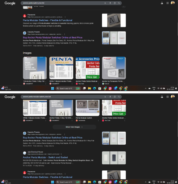This screenshot has height=184, width=178.
Task: Open the blue 'Buy Anchor Penta Modular Switches' link
Action: tap(53, 138)
